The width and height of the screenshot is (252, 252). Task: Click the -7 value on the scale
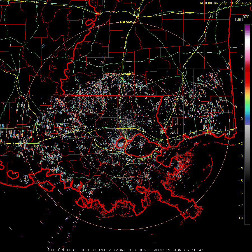[241, 206]
